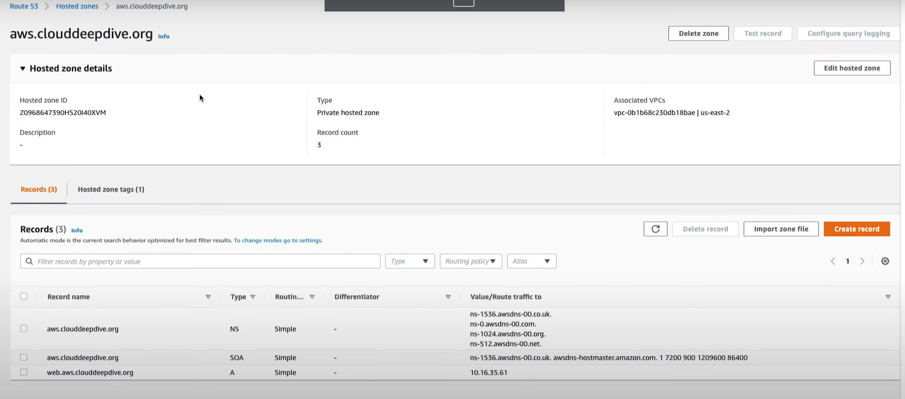Image resolution: width=905 pixels, height=399 pixels.
Task: Click Test record button
Action: [762, 34]
